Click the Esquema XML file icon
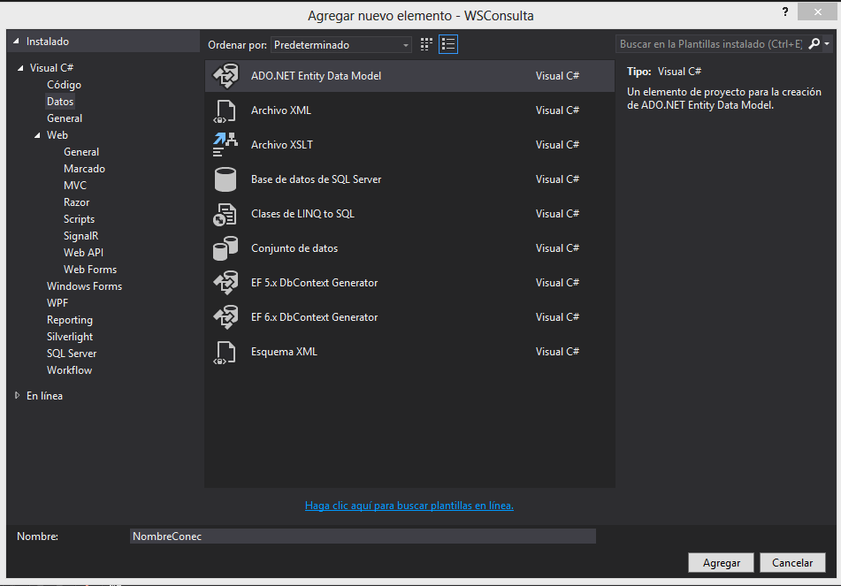Viewport: 841px width, 586px height. pyautogui.click(x=226, y=352)
